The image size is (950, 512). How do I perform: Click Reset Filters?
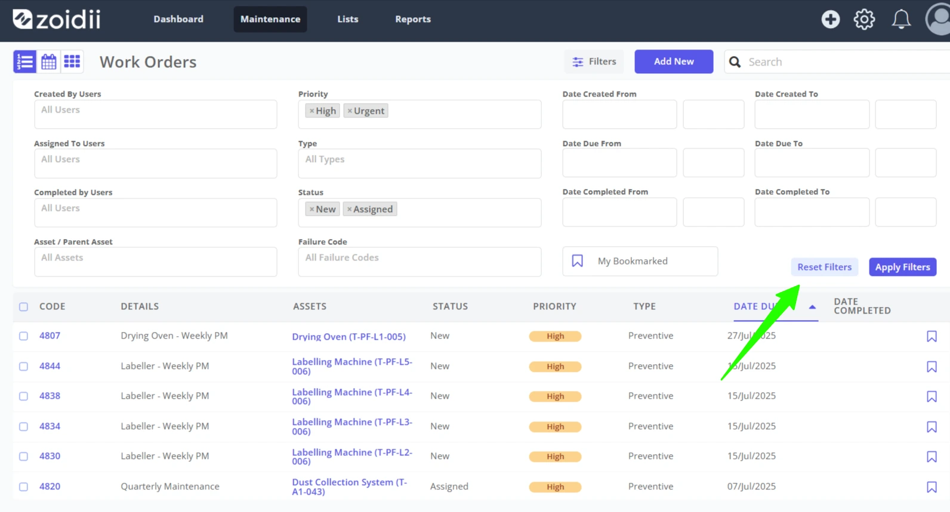(824, 267)
